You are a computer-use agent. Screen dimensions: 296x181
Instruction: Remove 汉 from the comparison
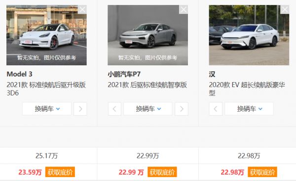pyautogui.click(x=285, y=9)
